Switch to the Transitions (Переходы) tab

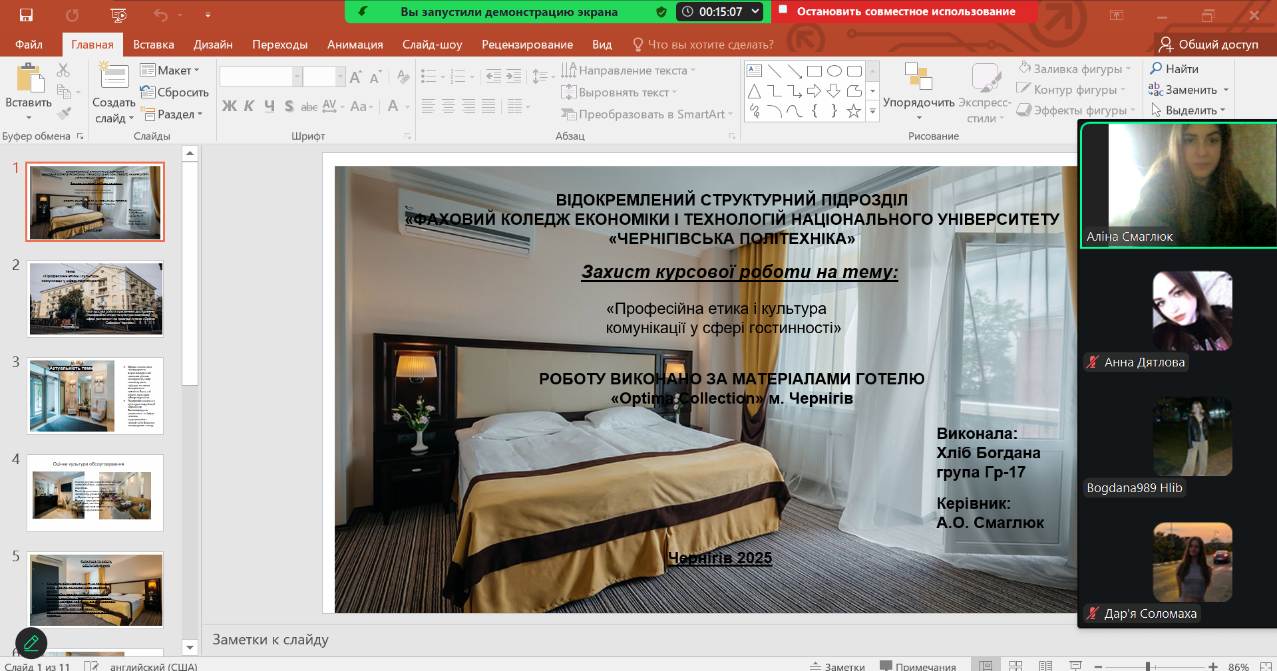click(x=279, y=45)
